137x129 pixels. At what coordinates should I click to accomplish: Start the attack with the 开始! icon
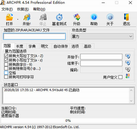pos(27,17)
